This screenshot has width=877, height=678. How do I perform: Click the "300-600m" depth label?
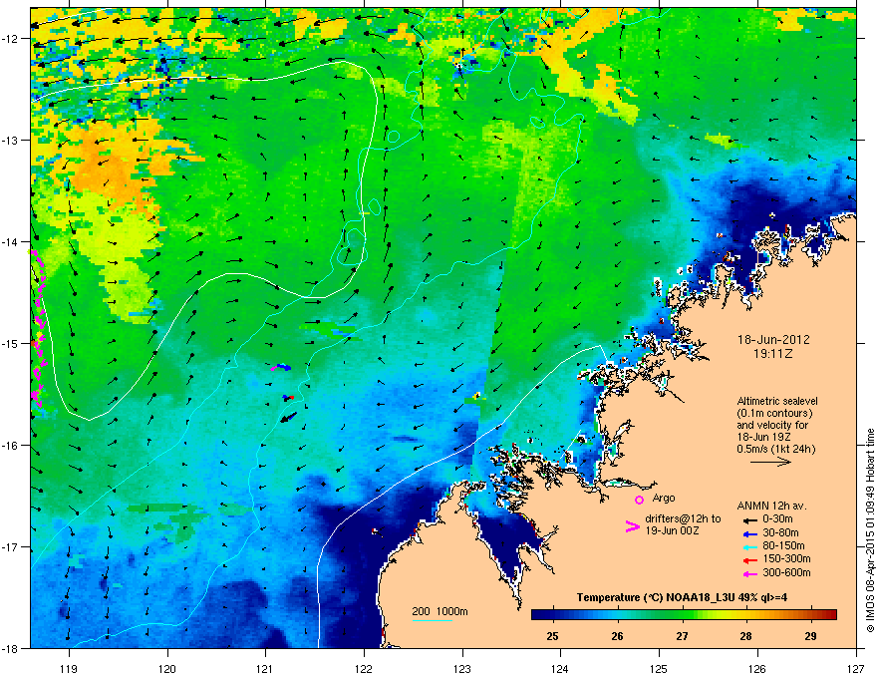(x=786, y=573)
